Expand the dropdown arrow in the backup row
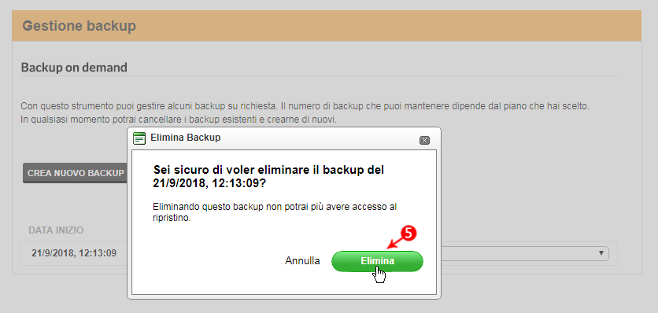 coord(601,253)
